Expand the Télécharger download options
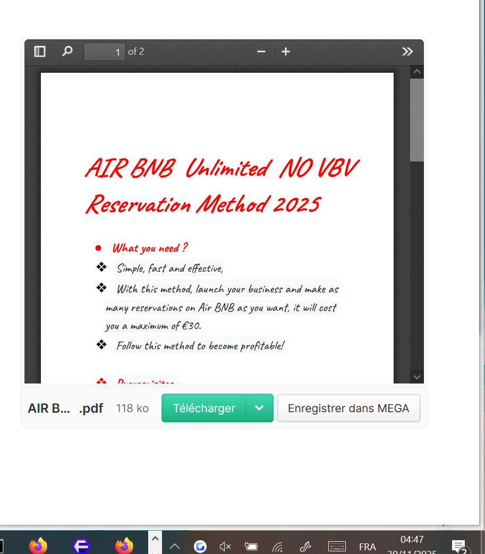 pyautogui.click(x=260, y=408)
